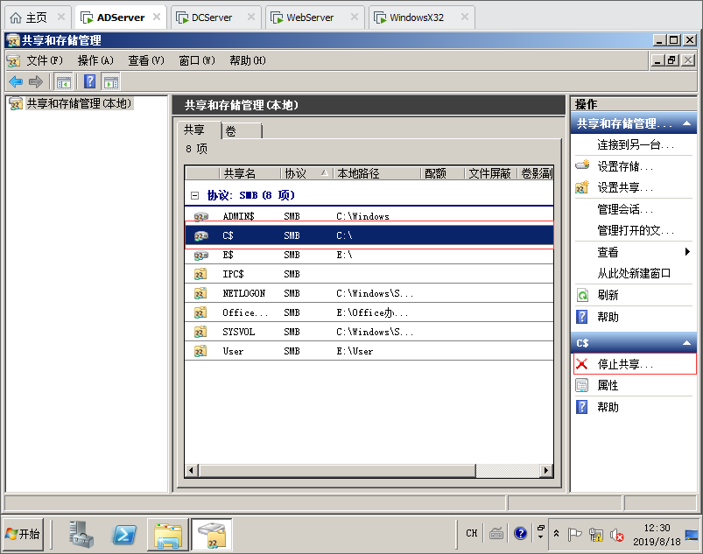Open the 帮助(H) menu
The width and height of the screenshot is (703, 554).
pyautogui.click(x=248, y=60)
